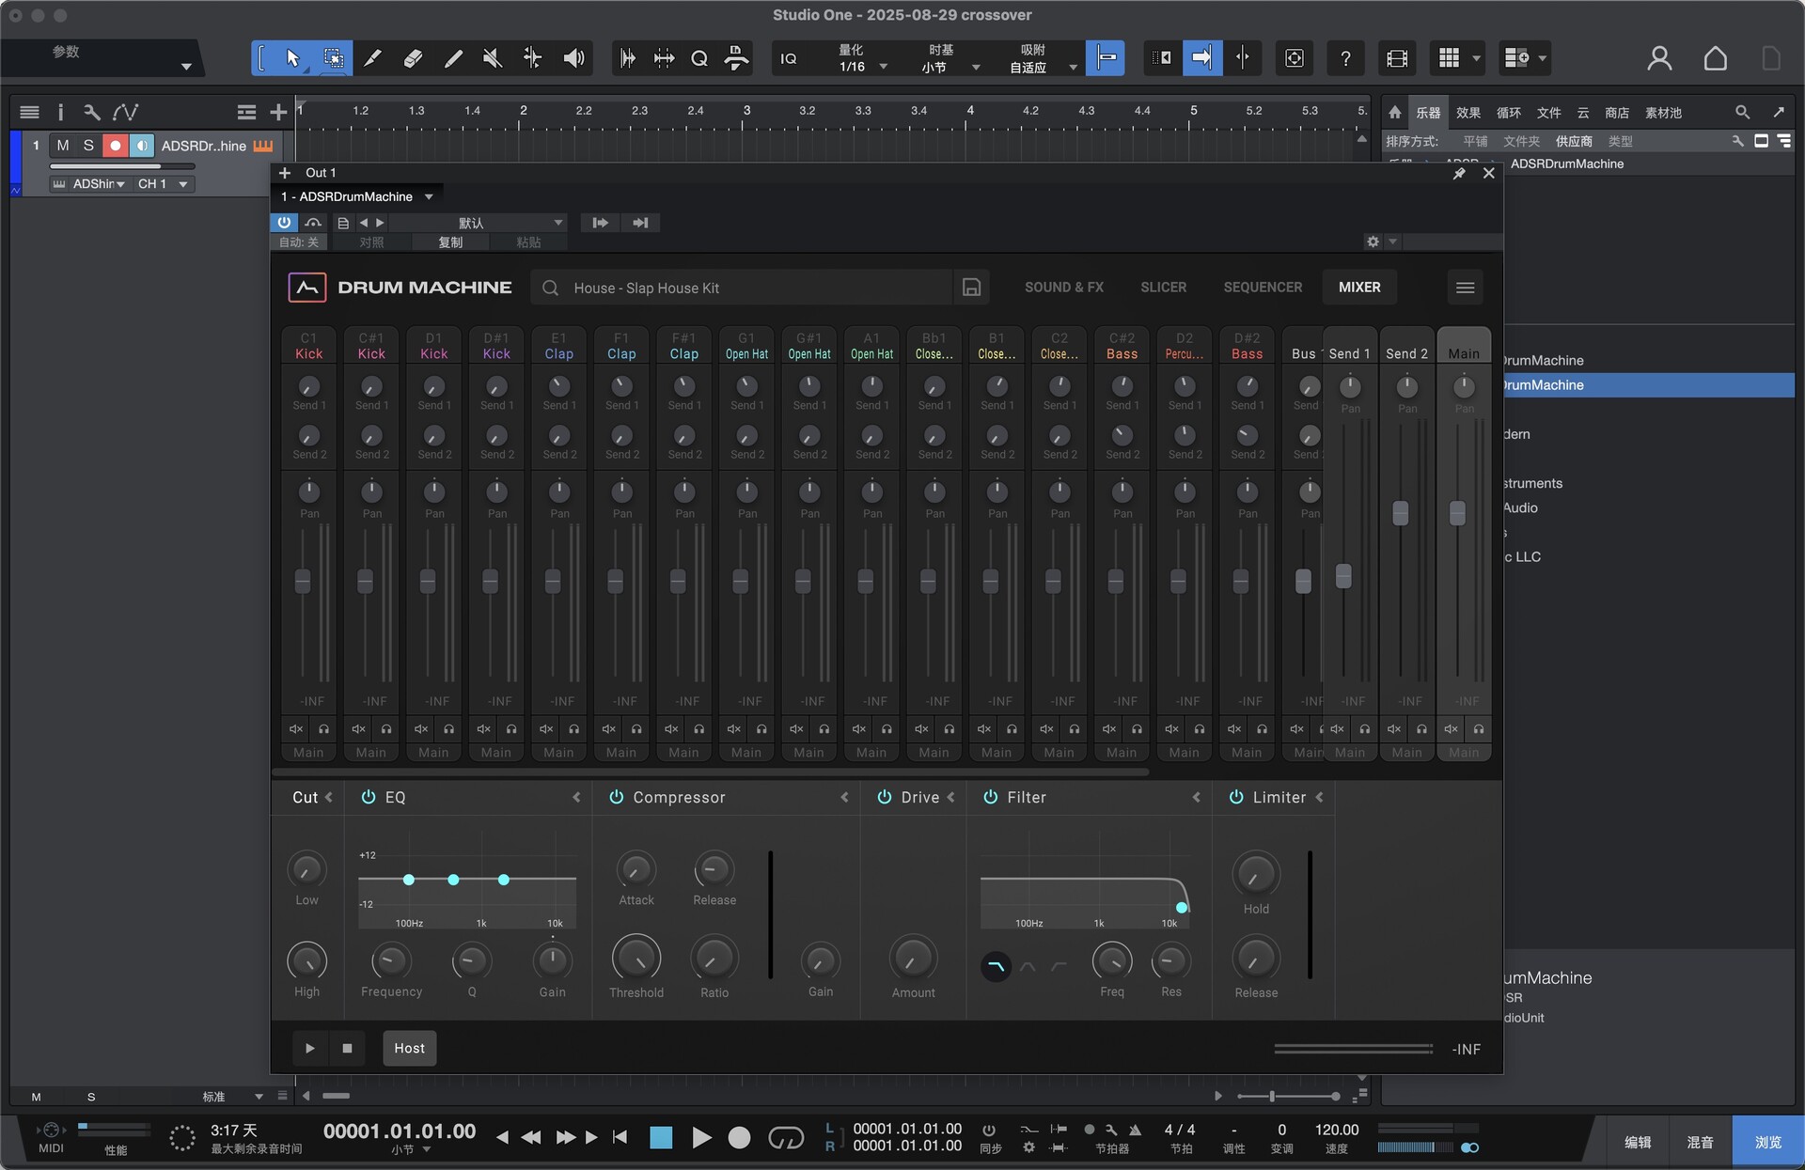Click the Drum Machine play button
The height and width of the screenshot is (1170, 1805).
click(x=309, y=1048)
